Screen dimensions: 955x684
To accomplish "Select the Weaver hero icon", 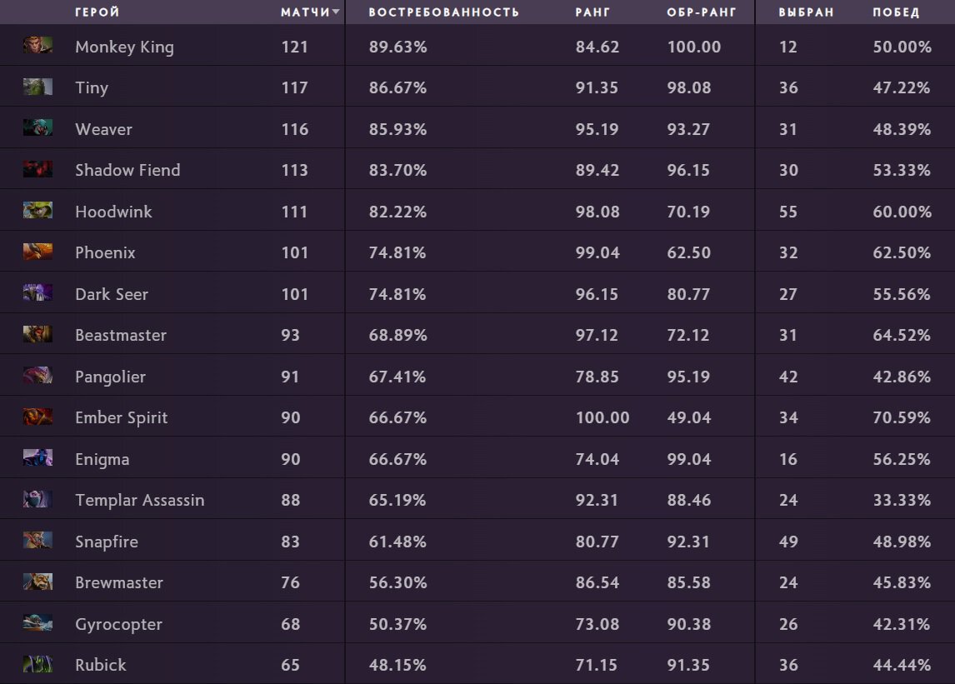I will [x=37, y=127].
